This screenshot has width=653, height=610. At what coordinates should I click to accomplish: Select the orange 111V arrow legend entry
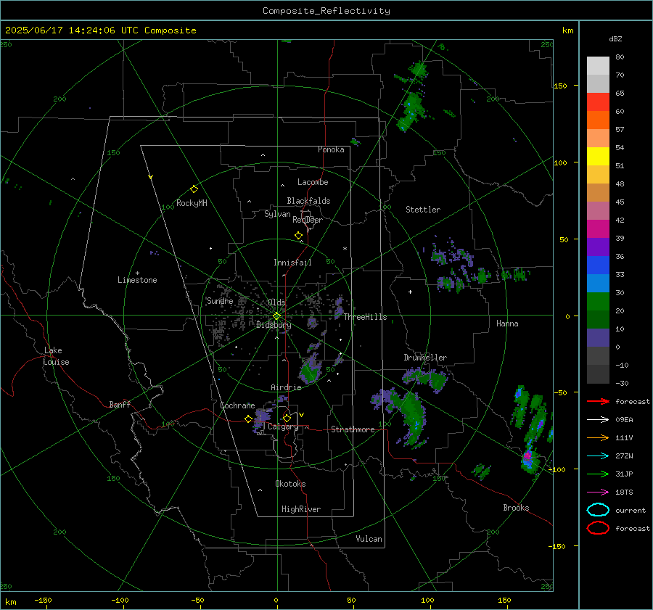click(x=598, y=437)
